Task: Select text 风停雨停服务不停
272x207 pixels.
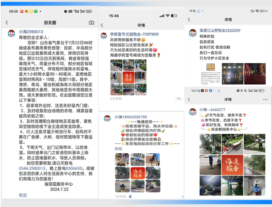Action: coord(125,40)
